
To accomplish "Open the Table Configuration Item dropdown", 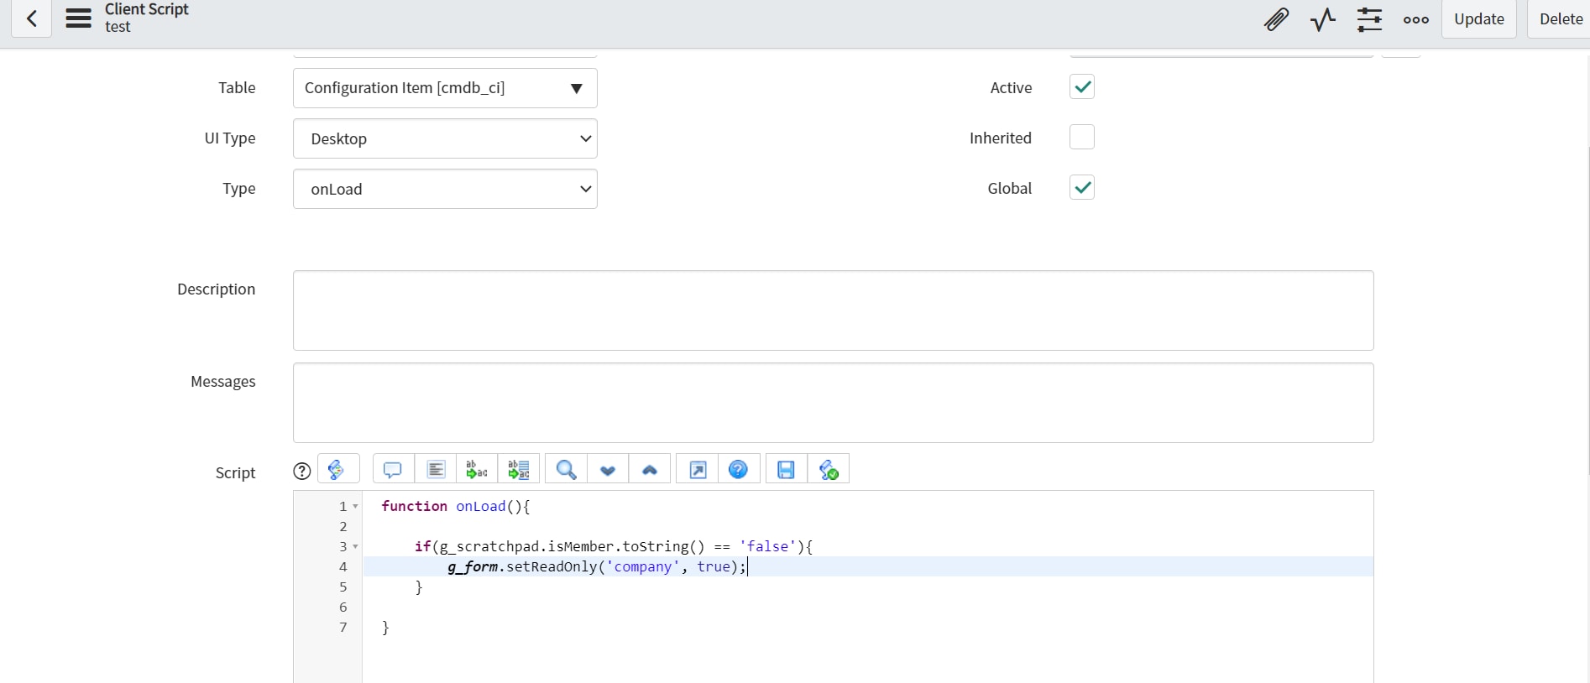I will tap(445, 88).
